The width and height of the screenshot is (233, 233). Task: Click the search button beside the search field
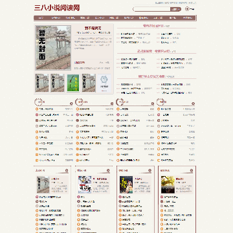click(x=175, y=9)
